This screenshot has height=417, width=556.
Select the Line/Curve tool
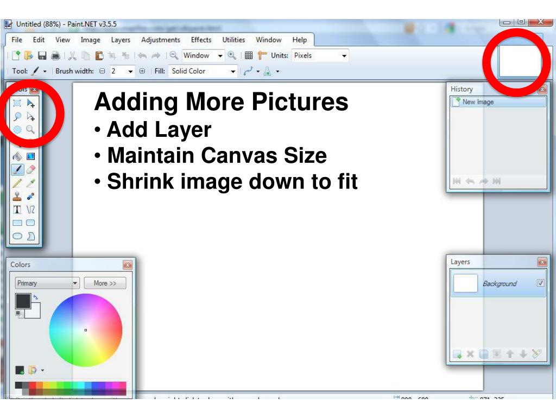coord(31,210)
